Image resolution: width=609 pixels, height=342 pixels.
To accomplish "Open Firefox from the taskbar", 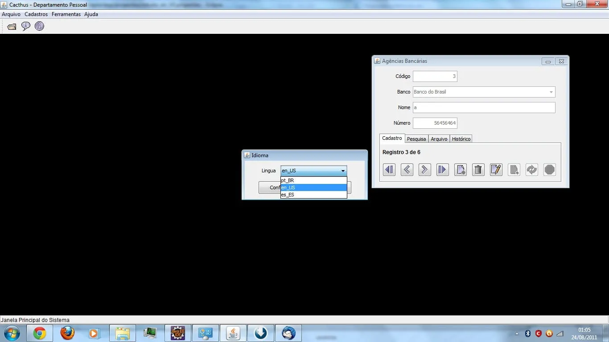I will 67,333.
